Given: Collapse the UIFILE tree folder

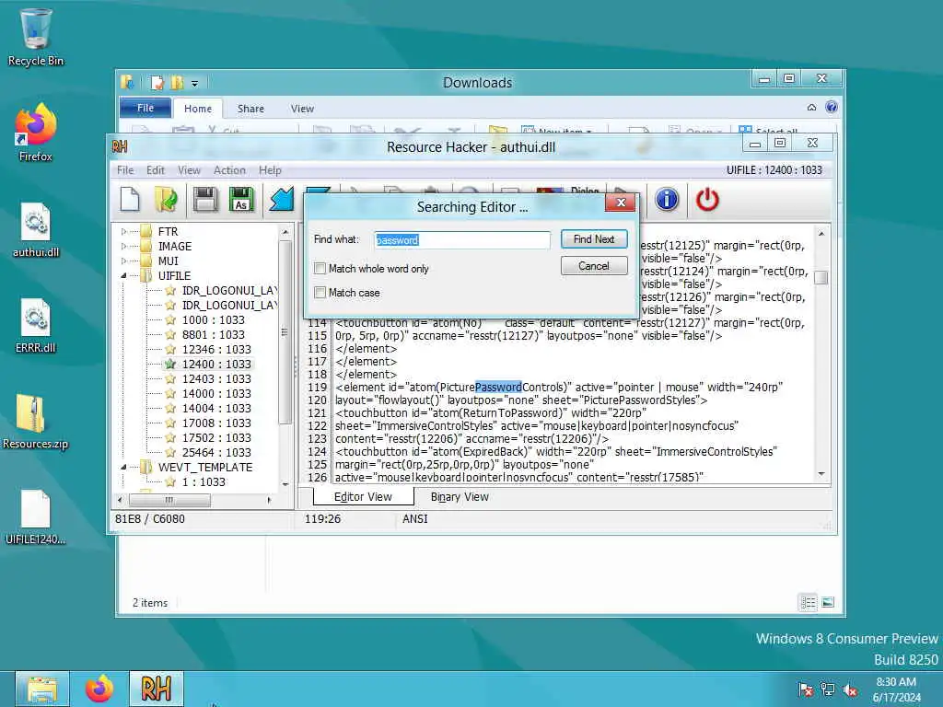Looking at the screenshot, I should (x=124, y=275).
